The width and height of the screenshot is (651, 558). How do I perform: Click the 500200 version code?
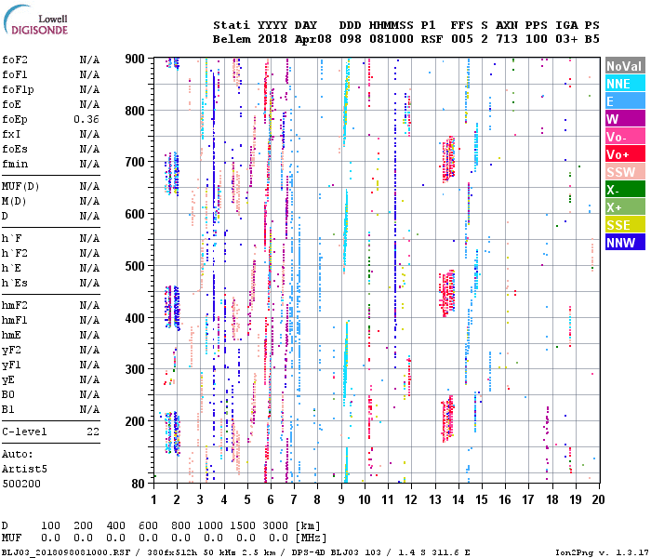[21, 485]
